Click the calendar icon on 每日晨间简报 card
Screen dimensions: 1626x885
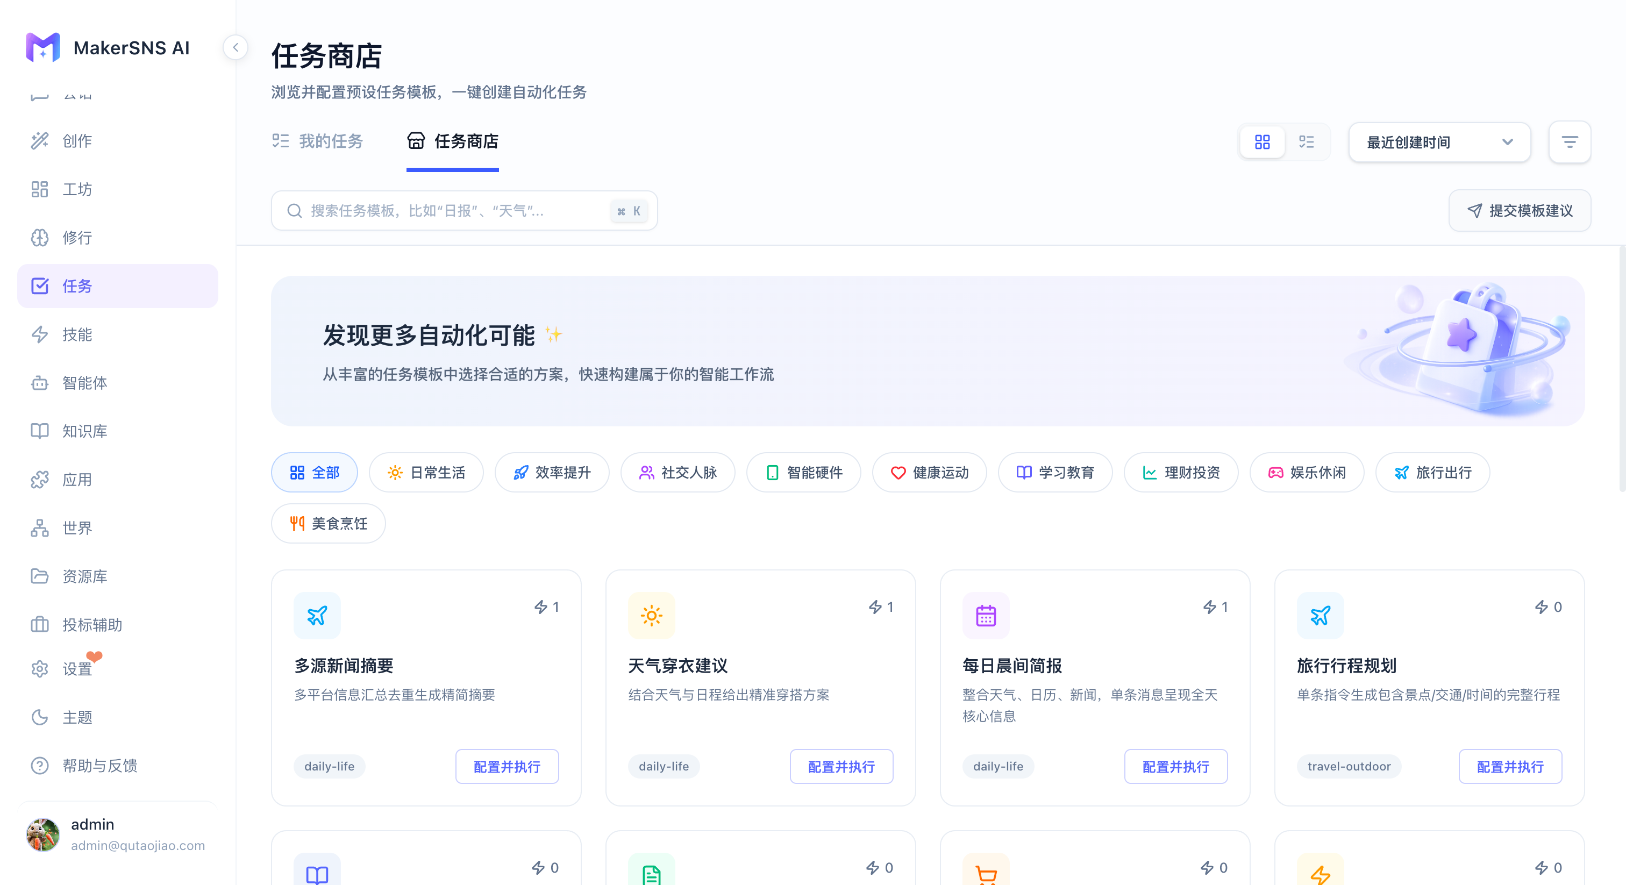pos(985,616)
